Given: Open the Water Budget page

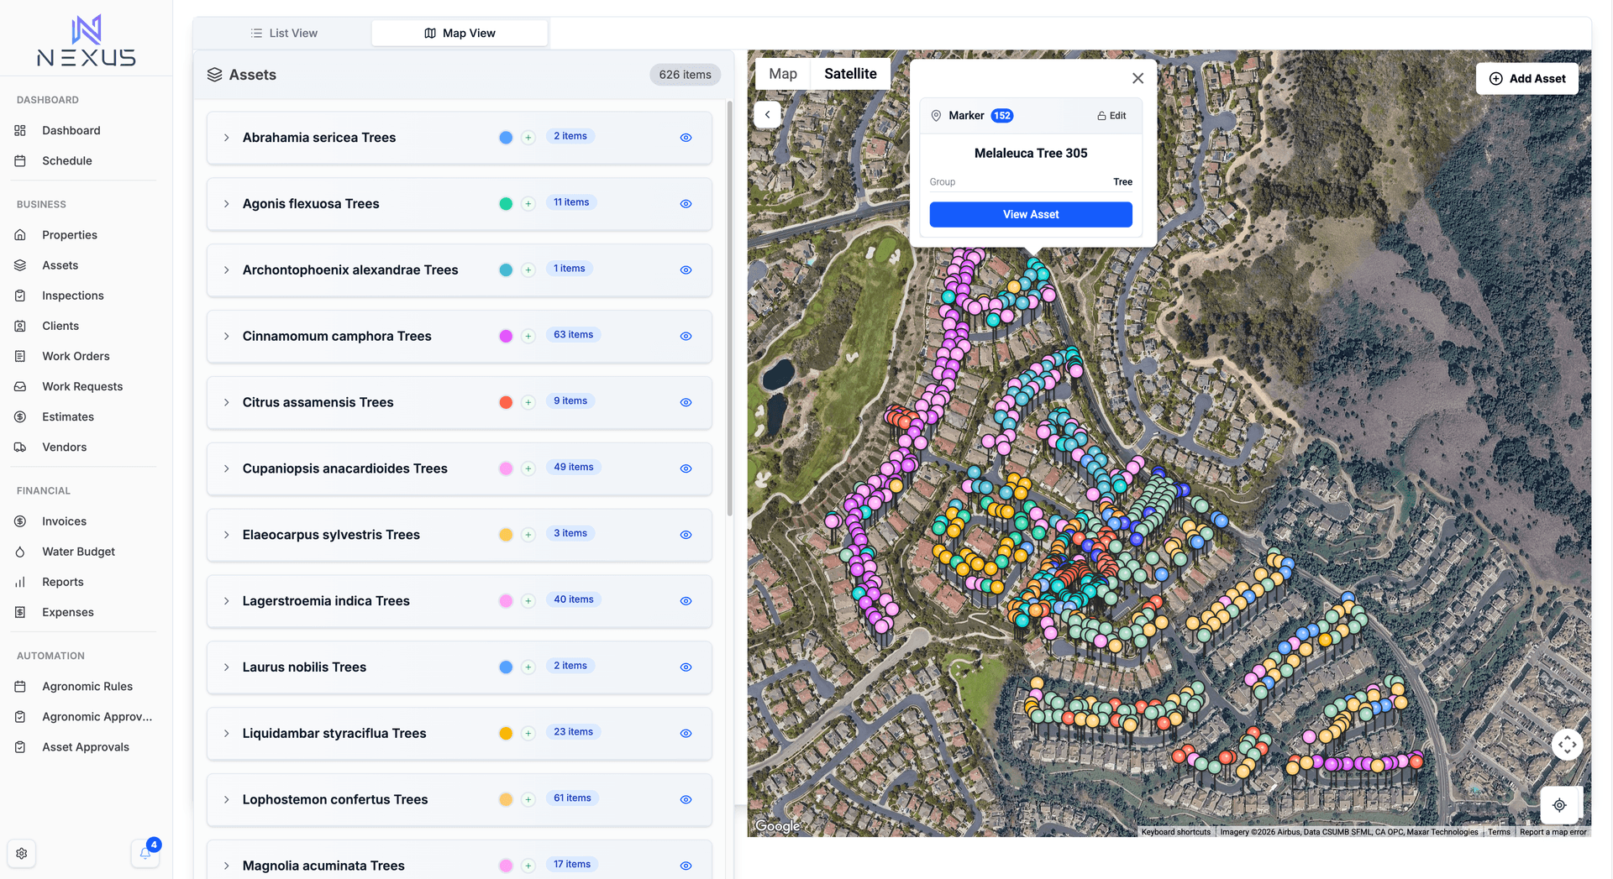Looking at the screenshot, I should click(x=78, y=552).
